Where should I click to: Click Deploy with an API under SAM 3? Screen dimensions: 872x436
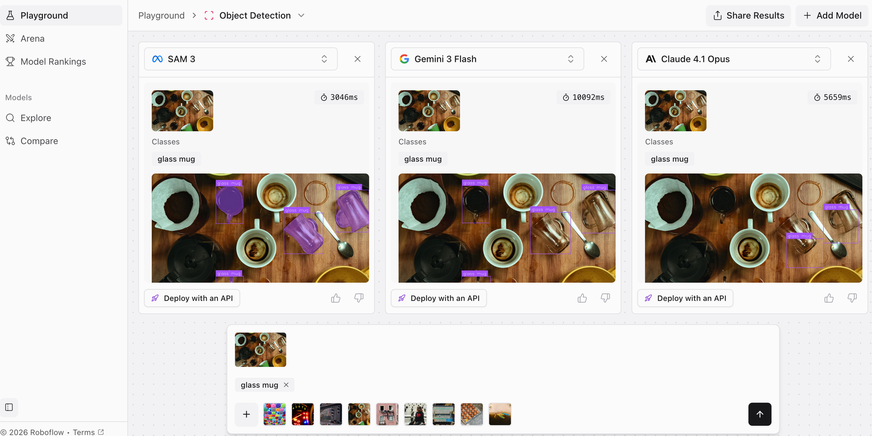(x=192, y=298)
